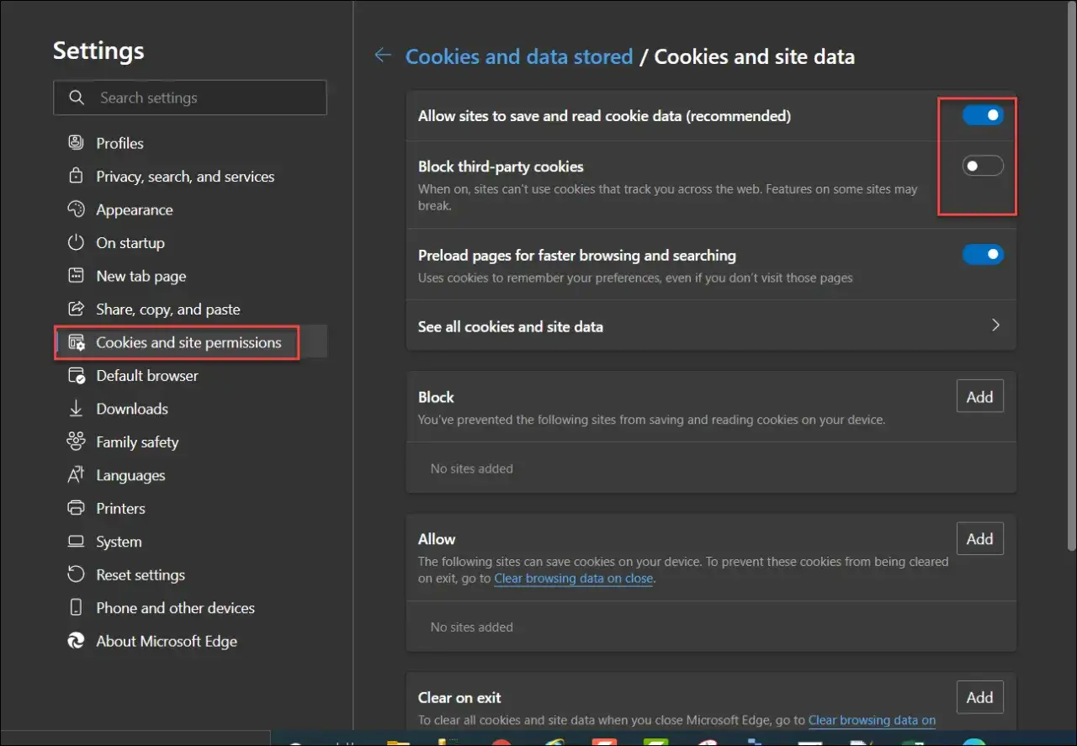Disable the Preload pages for faster browsing switch

983,254
